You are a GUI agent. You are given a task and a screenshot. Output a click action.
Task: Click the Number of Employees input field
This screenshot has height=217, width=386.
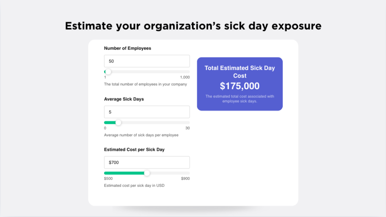click(147, 61)
